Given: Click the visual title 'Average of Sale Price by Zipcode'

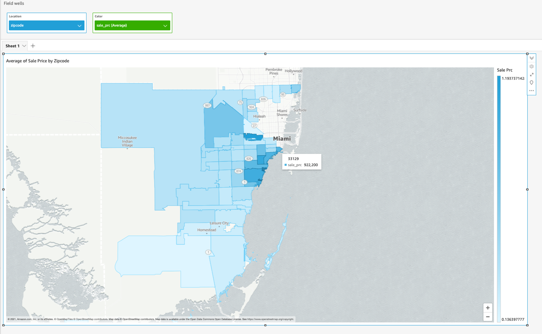Looking at the screenshot, I should (38, 61).
